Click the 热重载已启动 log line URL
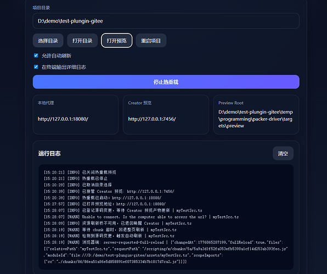The width and height of the screenshot is (327, 274). tap(137, 198)
